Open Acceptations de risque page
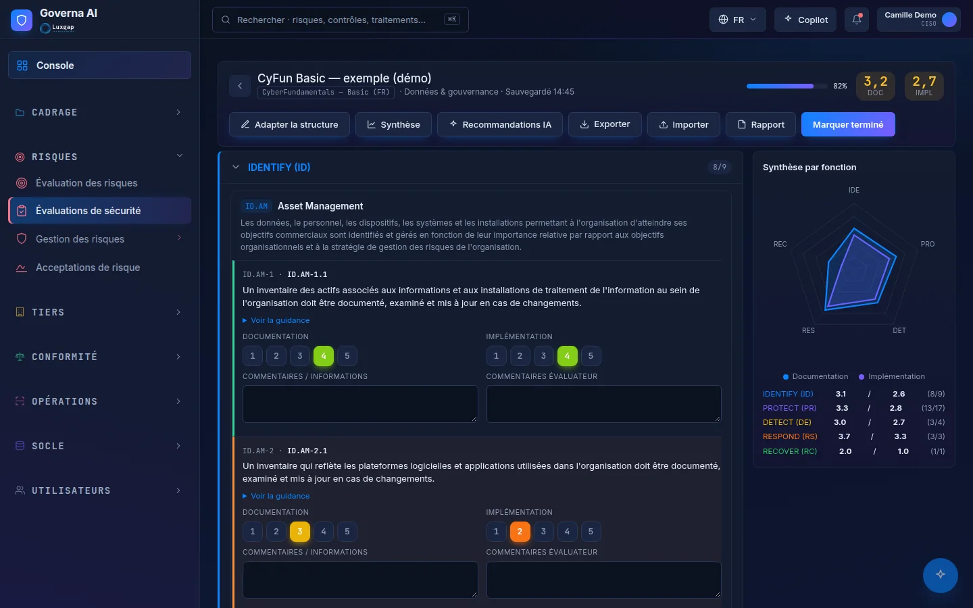973x608 pixels. point(99,268)
